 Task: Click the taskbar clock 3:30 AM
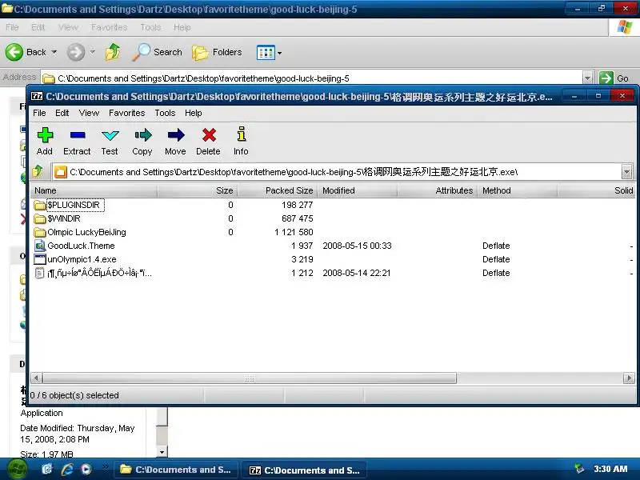[610, 470]
